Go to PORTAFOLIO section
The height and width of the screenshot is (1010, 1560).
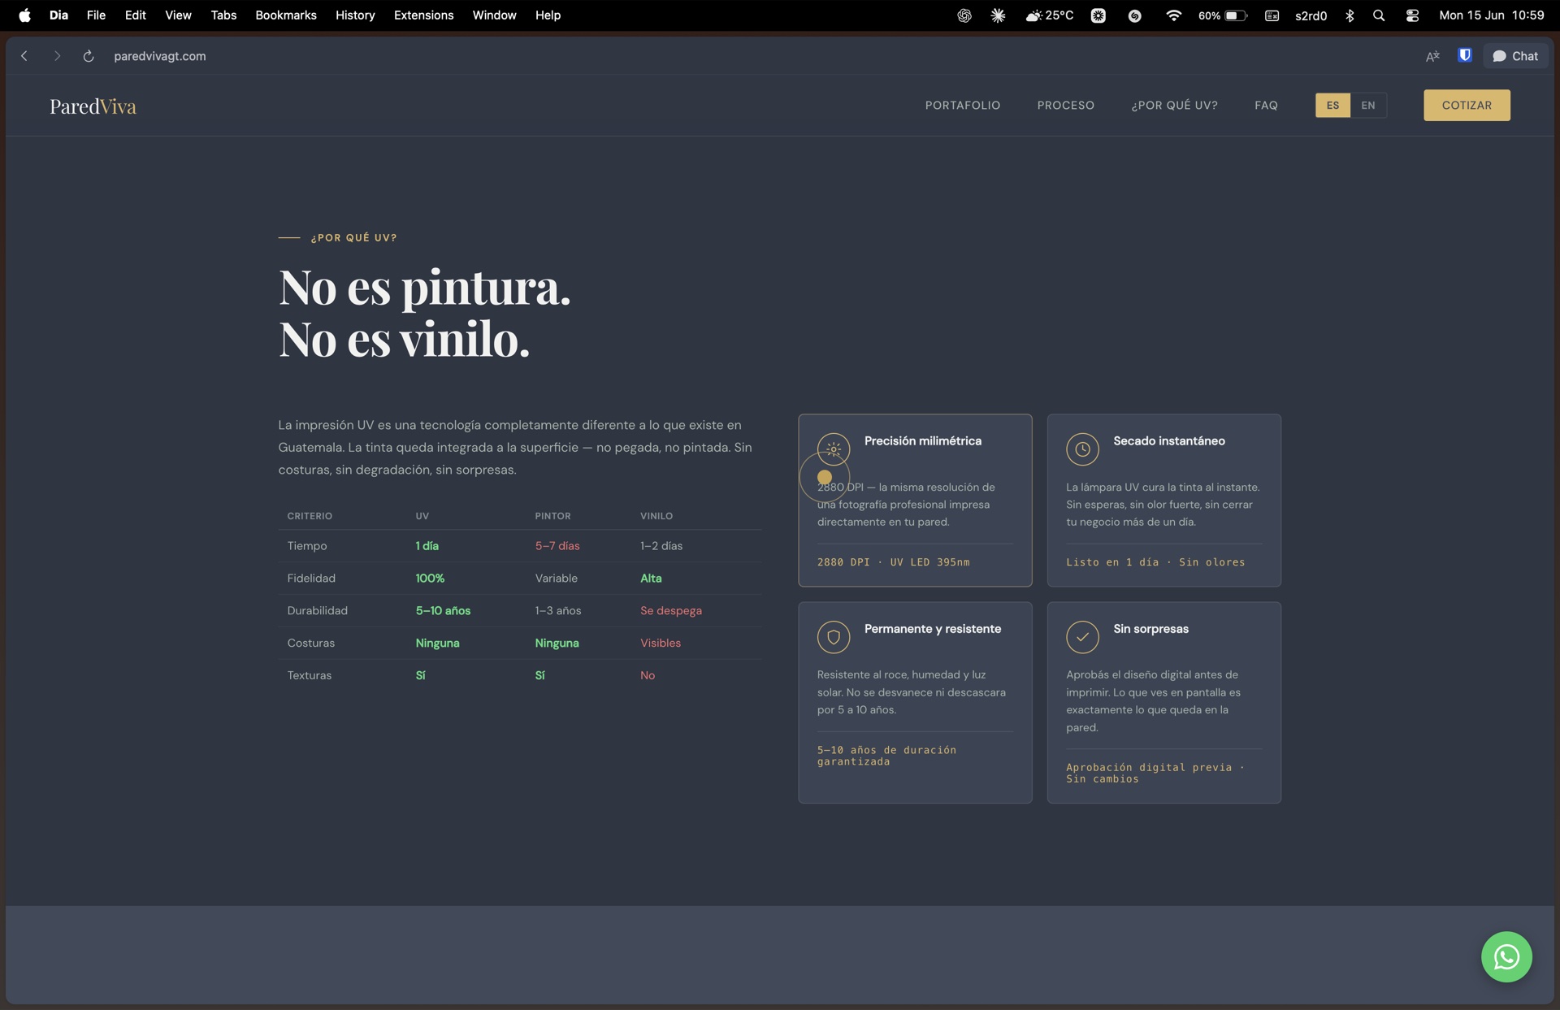[963, 105]
